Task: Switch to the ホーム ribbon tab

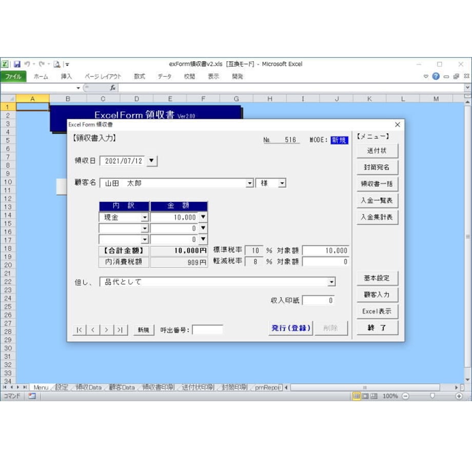Action: (41, 76)
